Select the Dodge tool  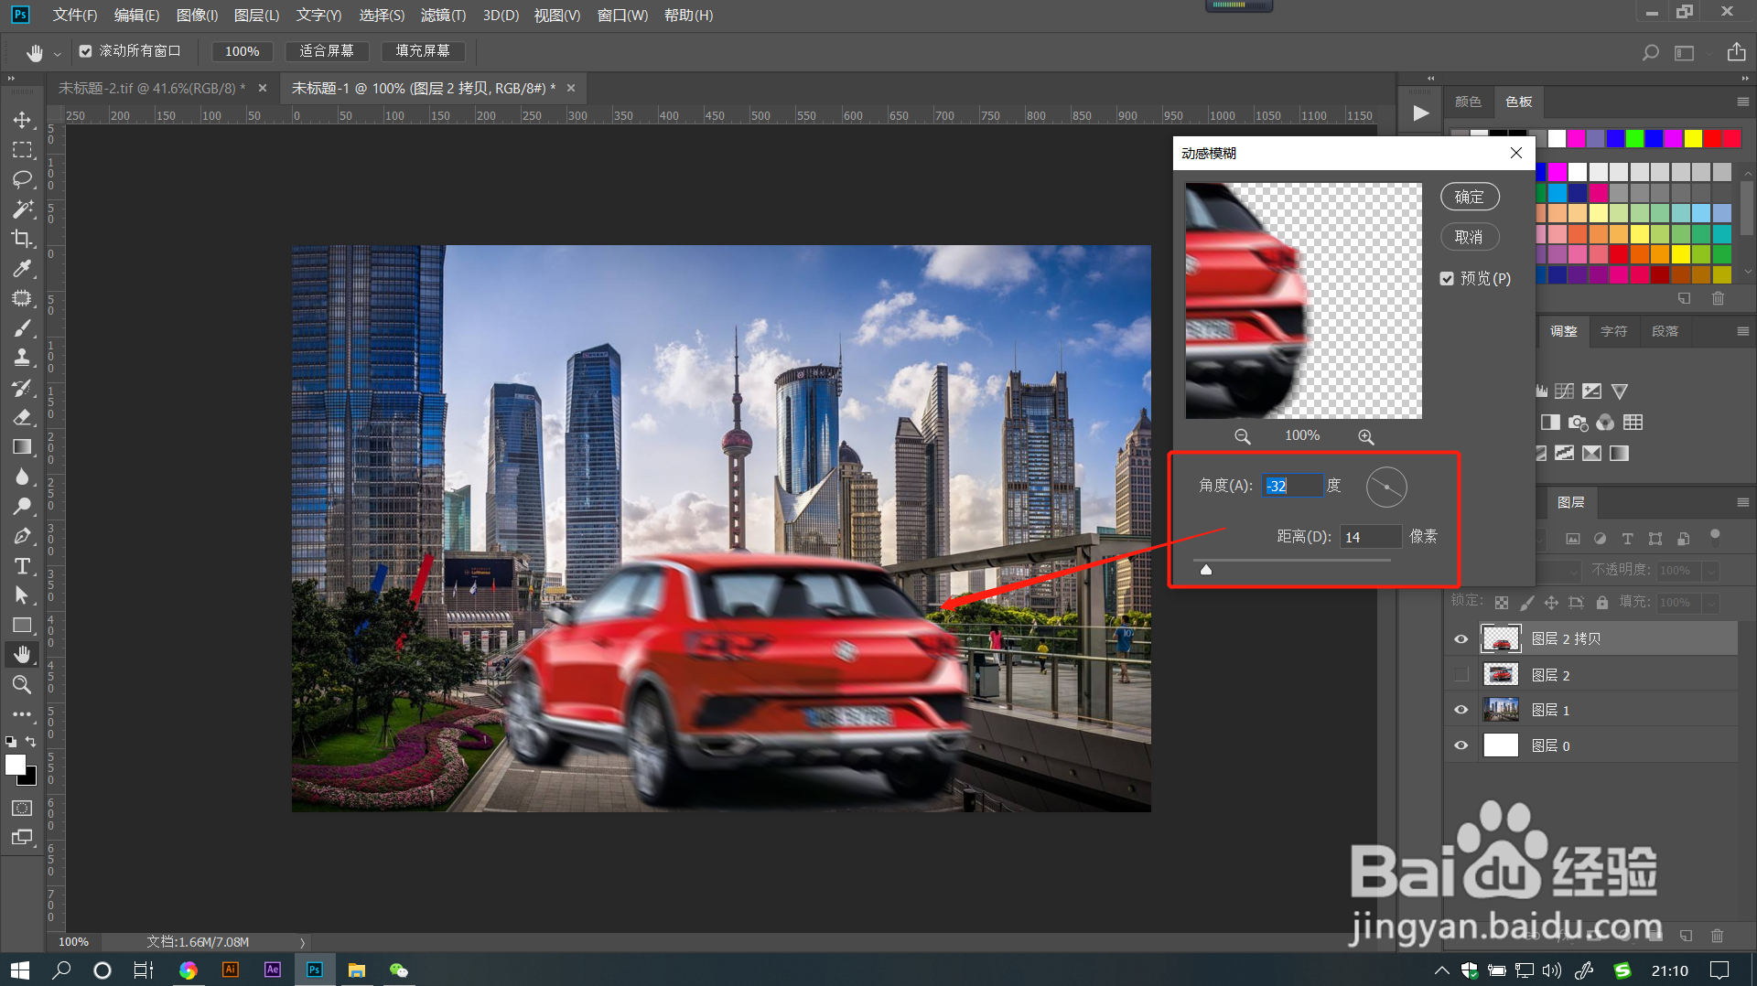point(22,507)
